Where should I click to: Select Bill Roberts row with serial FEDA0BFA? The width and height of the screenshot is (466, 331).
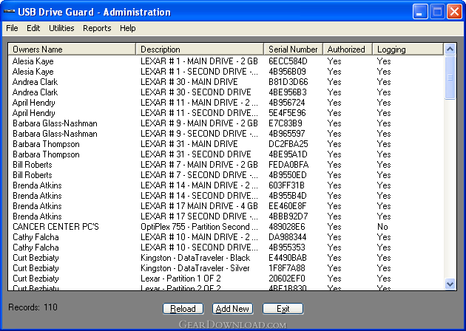point(226,165)
